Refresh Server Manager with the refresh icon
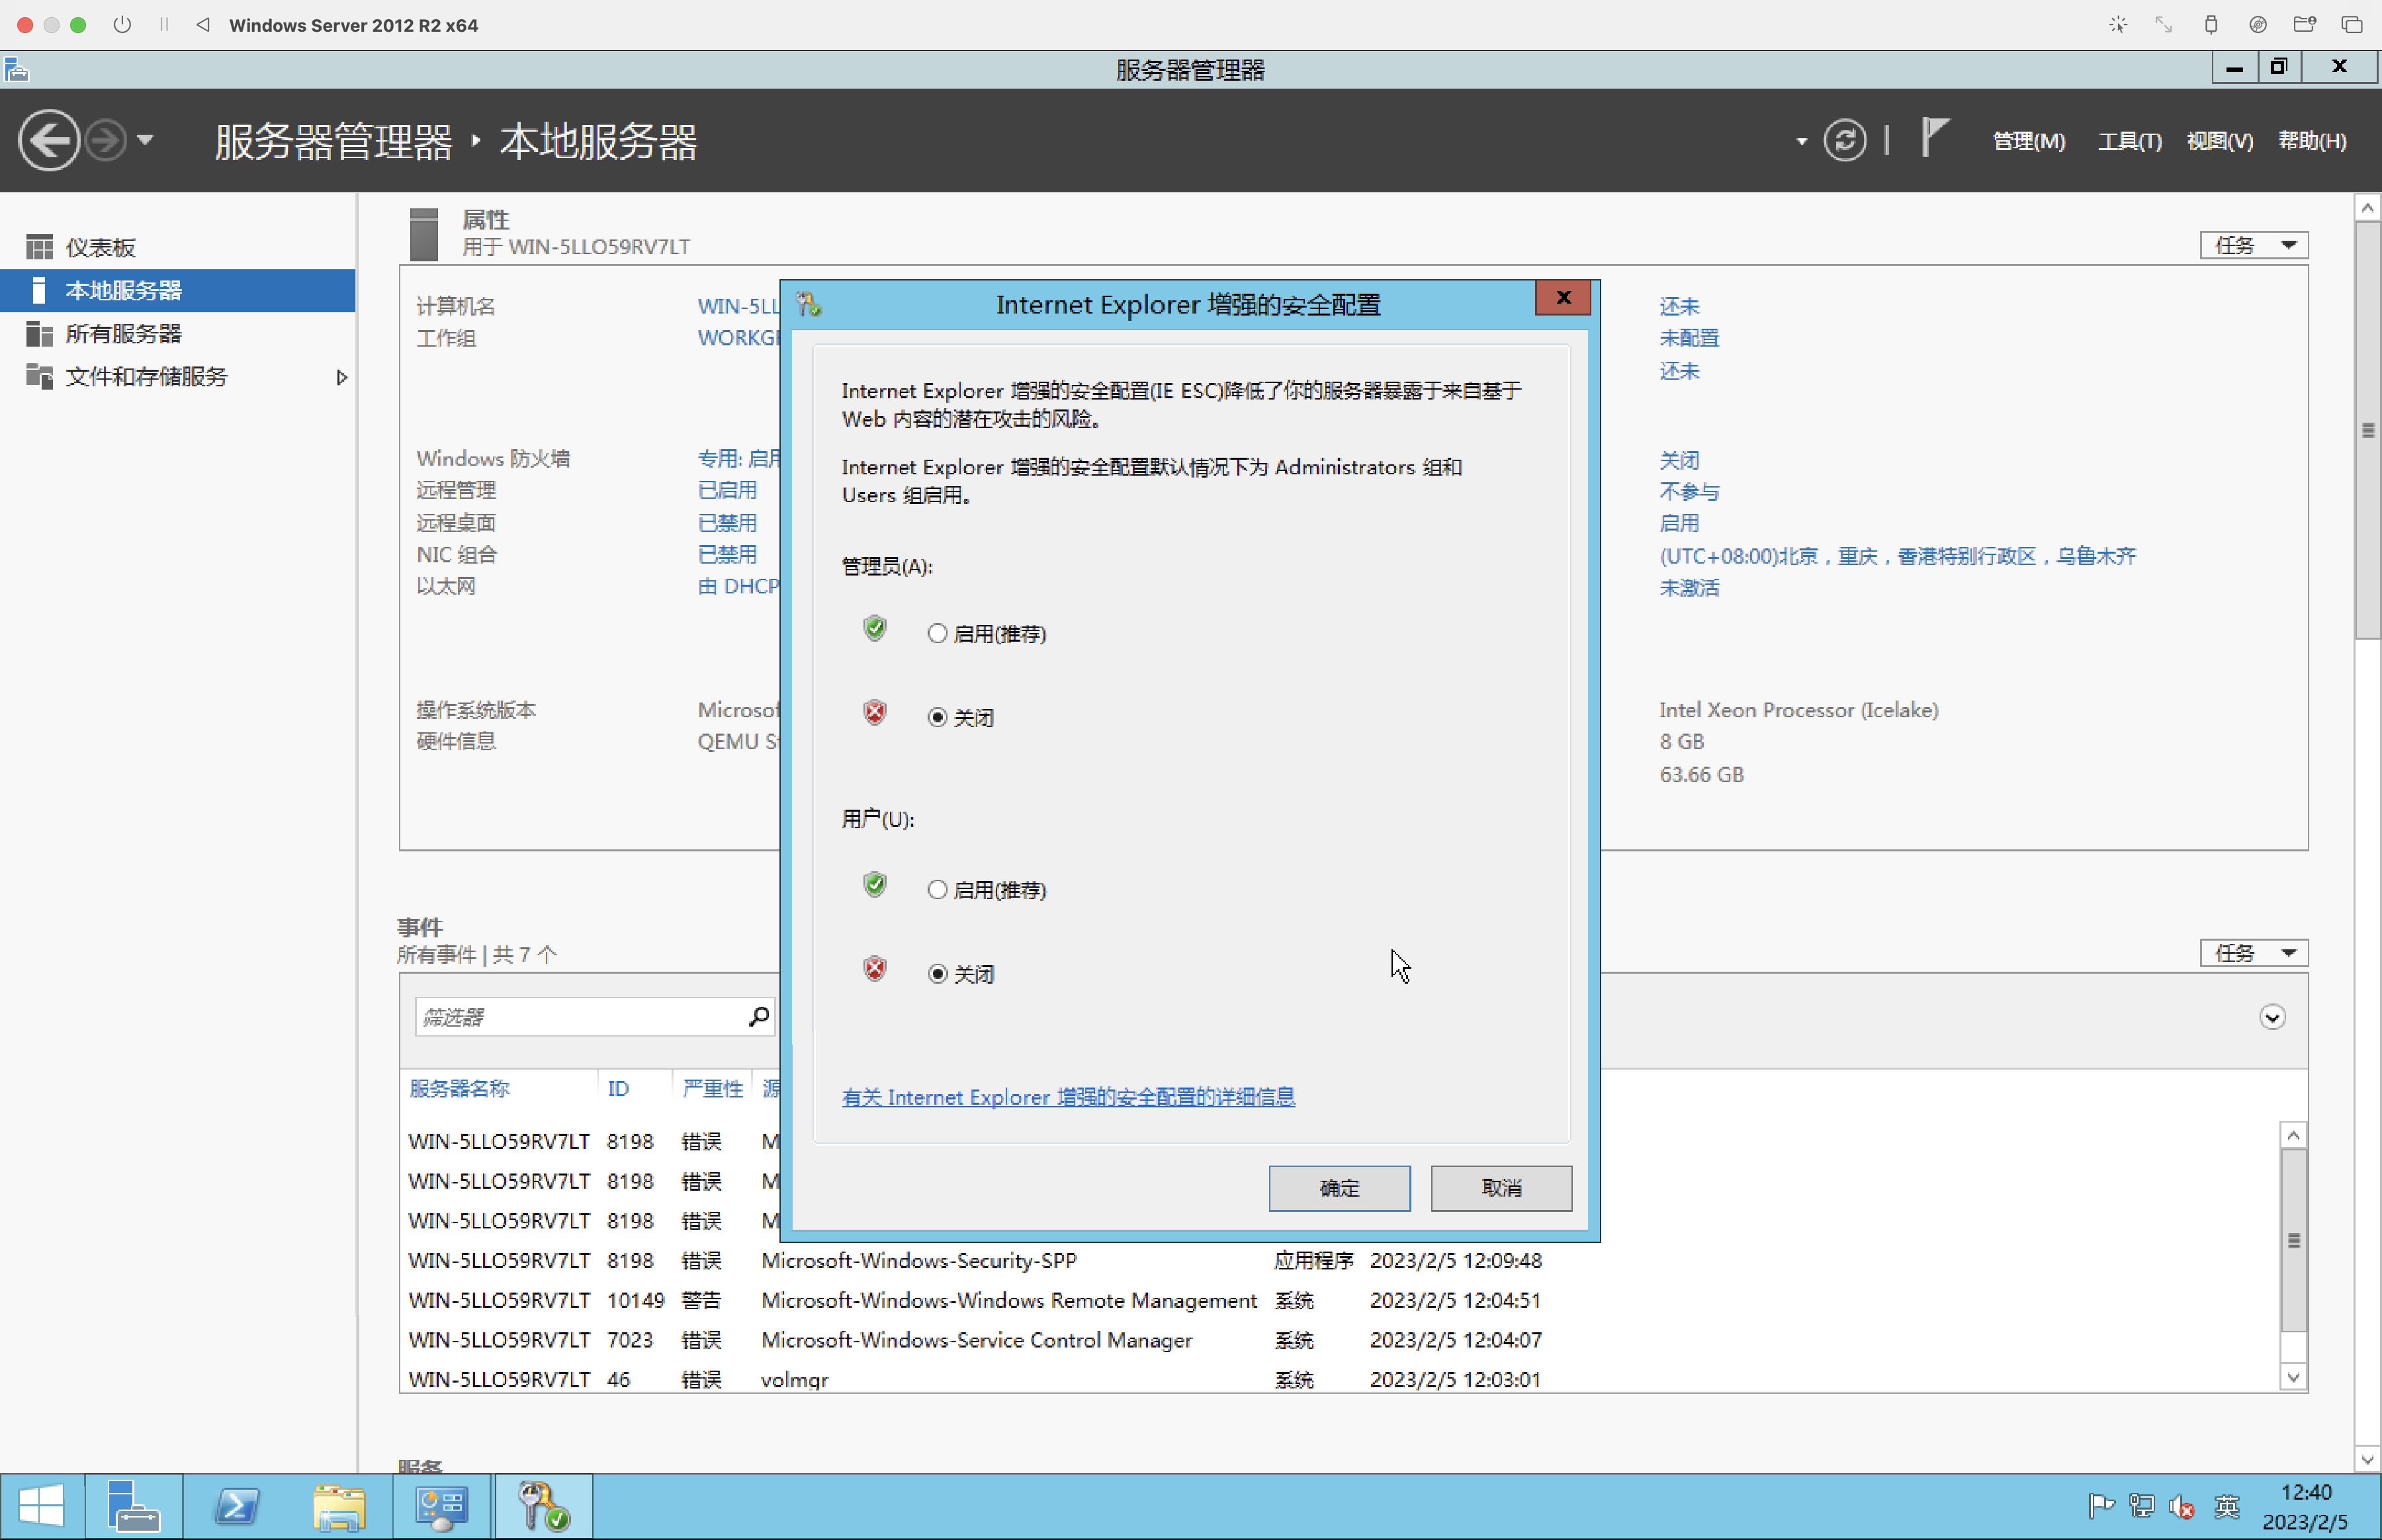 click(x=1845, y=140)
